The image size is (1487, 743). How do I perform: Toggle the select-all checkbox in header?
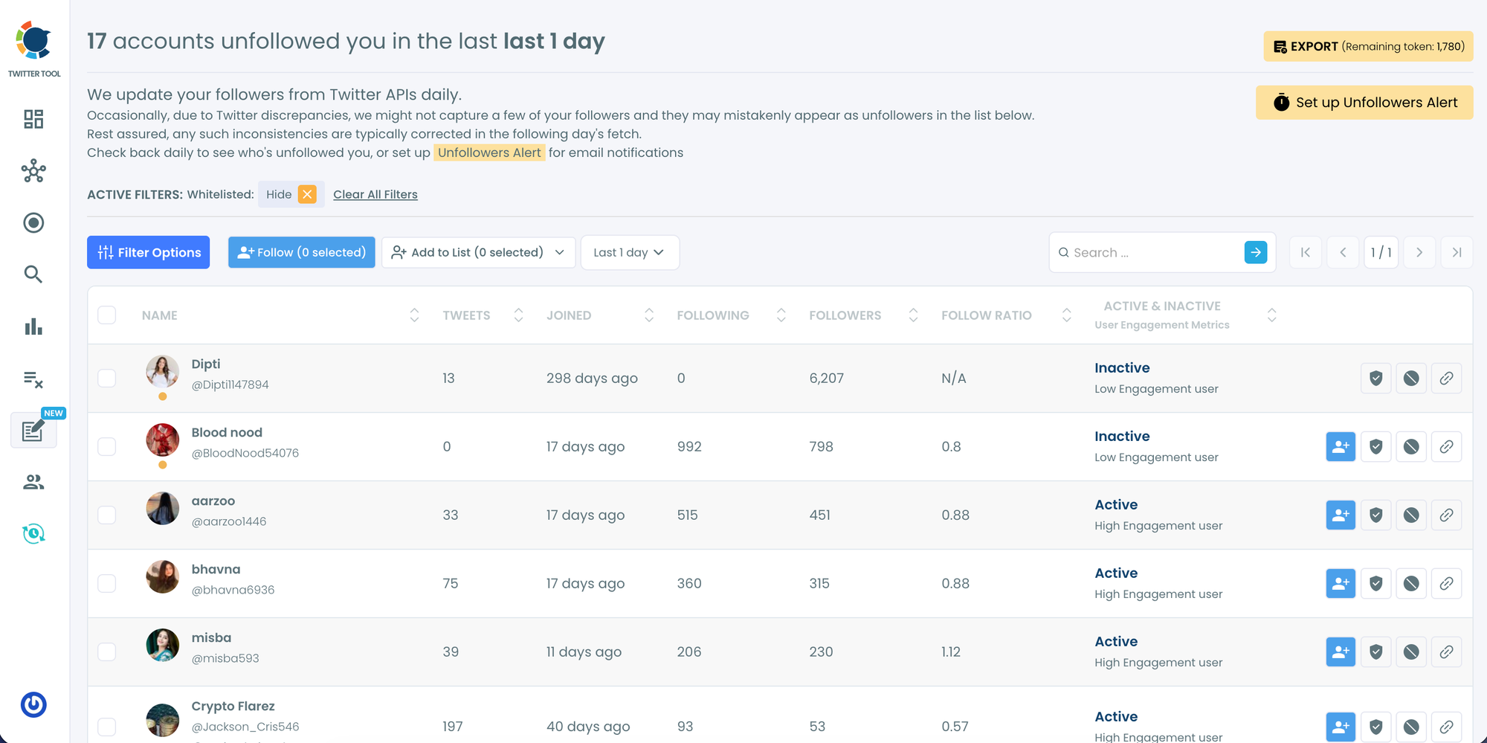pos(107,315)
